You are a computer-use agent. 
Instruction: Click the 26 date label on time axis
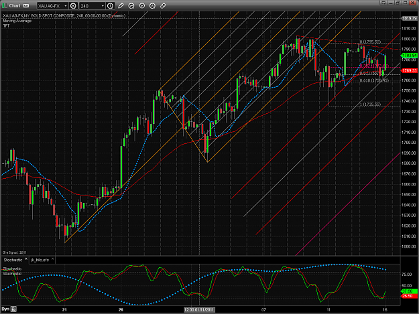click(x=121, y=310)
